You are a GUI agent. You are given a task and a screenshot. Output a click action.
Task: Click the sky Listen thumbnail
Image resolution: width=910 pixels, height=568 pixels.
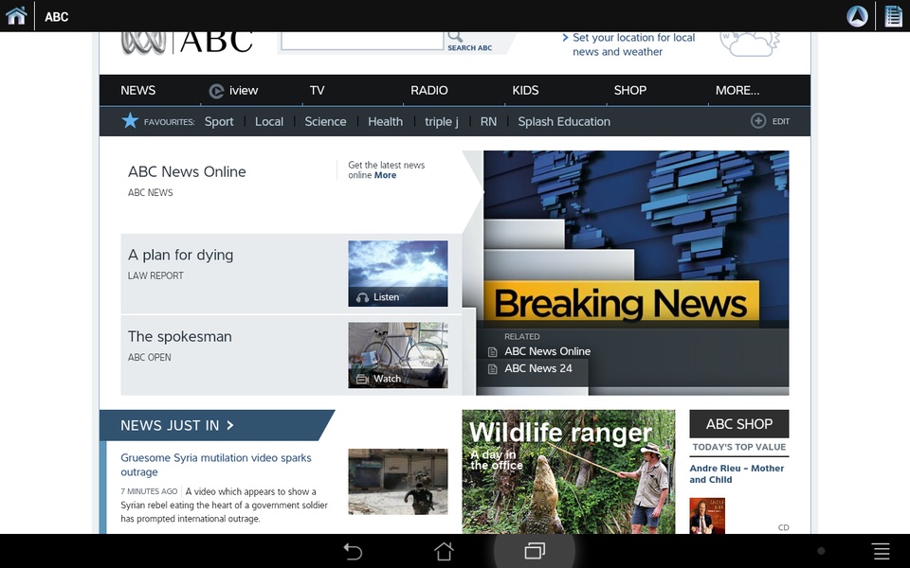click(x=398, y=273)
